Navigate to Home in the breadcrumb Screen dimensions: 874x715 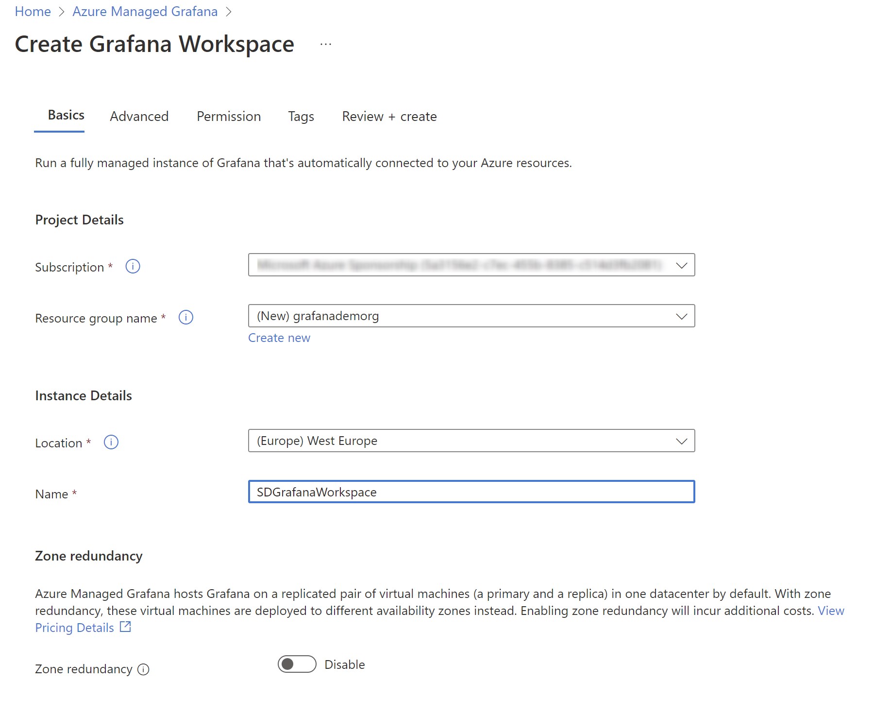point(33,11)
